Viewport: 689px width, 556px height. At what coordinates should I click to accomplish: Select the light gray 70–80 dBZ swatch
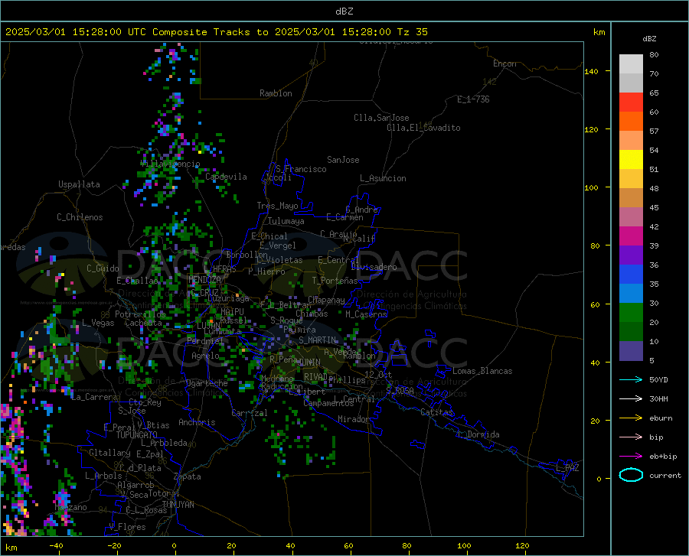coord(631,64)
